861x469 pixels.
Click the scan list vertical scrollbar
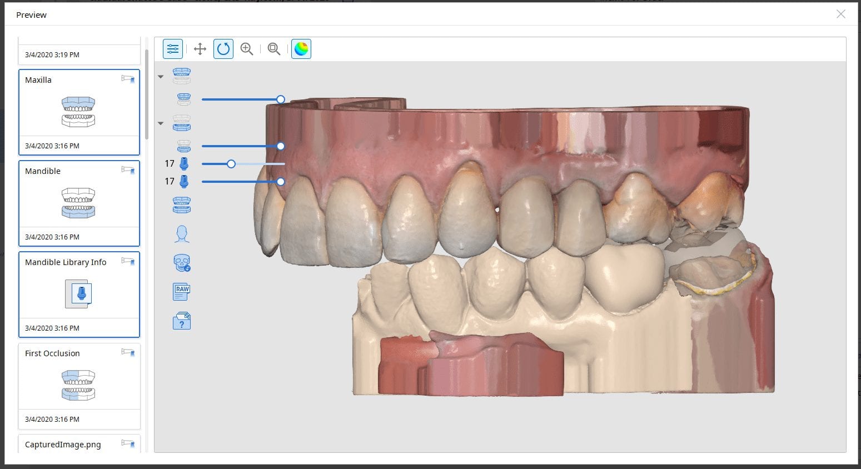(147, 94)
